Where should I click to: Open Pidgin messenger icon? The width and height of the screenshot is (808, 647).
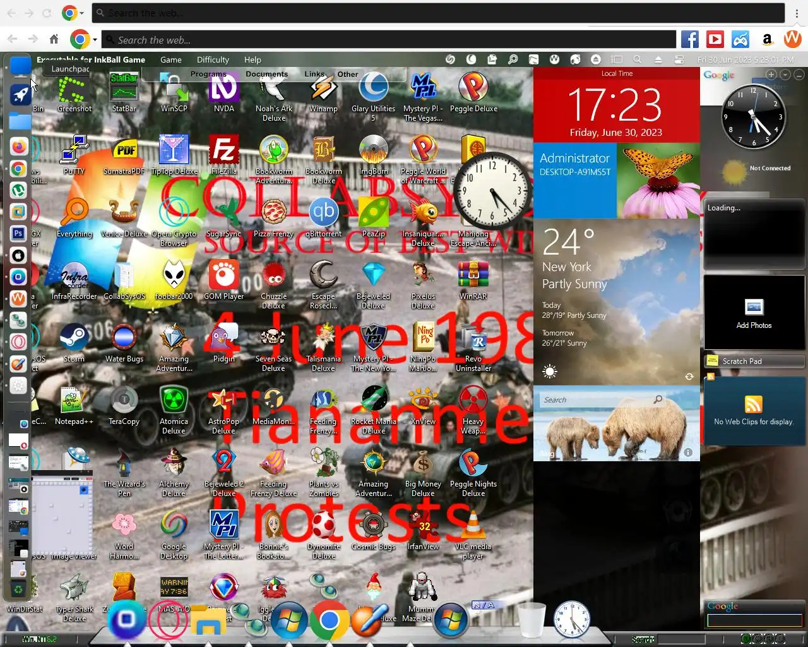click(223, 342)
